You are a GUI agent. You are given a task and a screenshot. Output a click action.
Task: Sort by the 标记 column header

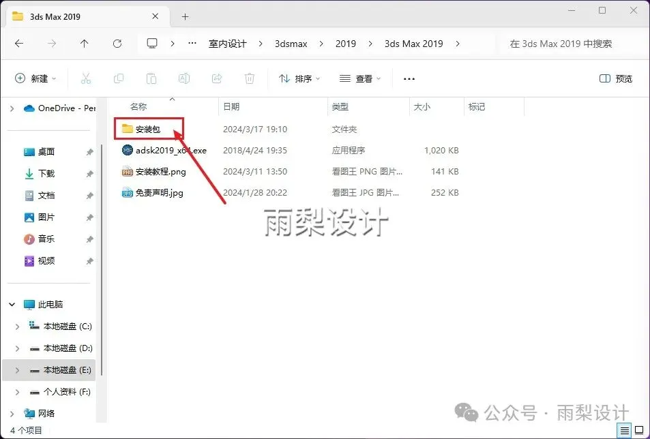(x=476, y=107)
